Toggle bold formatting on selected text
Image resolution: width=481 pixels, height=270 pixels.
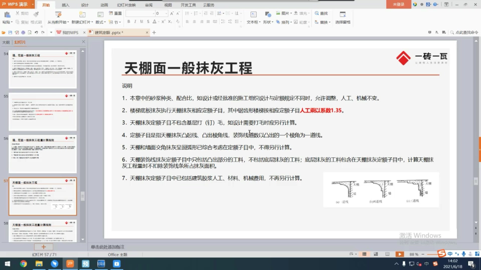pos(128,22)
